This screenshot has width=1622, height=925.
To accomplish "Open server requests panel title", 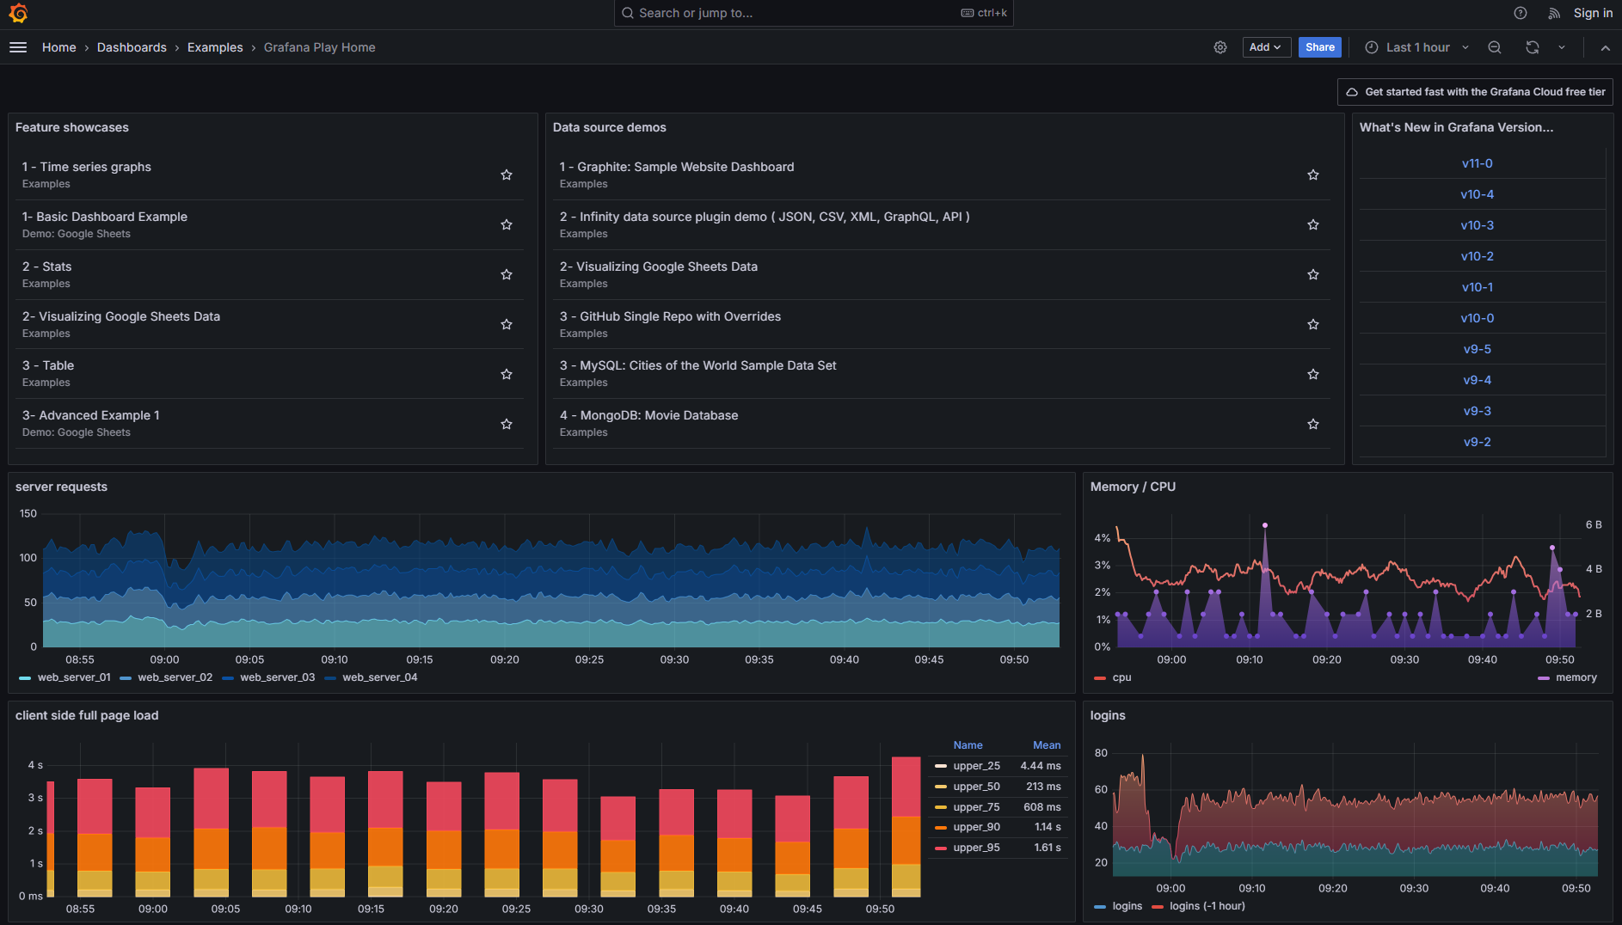I will click(61, 487).
